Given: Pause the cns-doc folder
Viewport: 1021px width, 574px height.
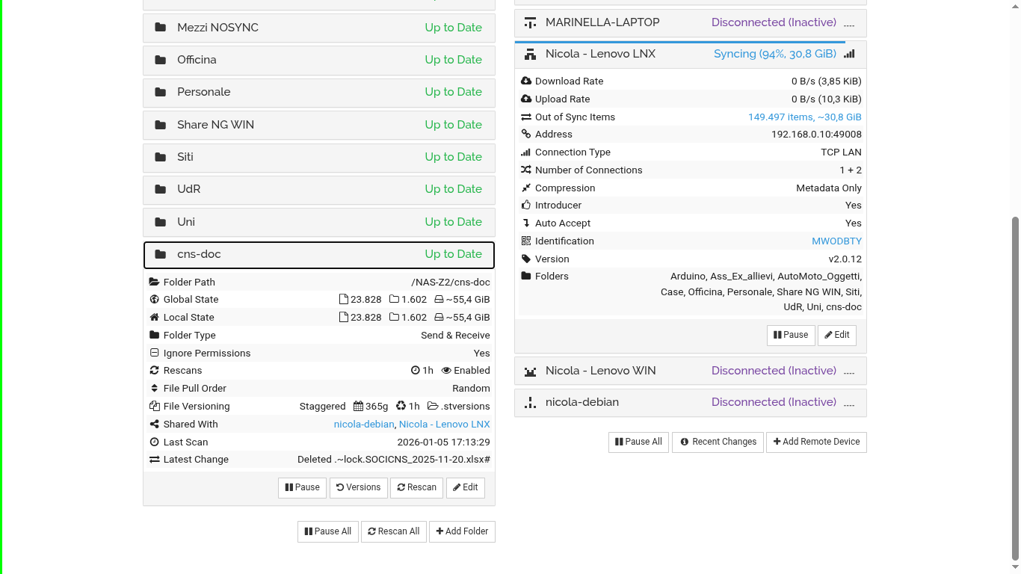Looking at the screenshot, I should pos(302,487).
